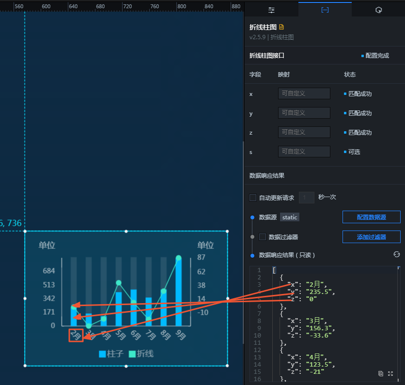Click the 配置数据源 button
Image resolution: width=405 pixels, height=385 pixels.
tap(372, 217)
